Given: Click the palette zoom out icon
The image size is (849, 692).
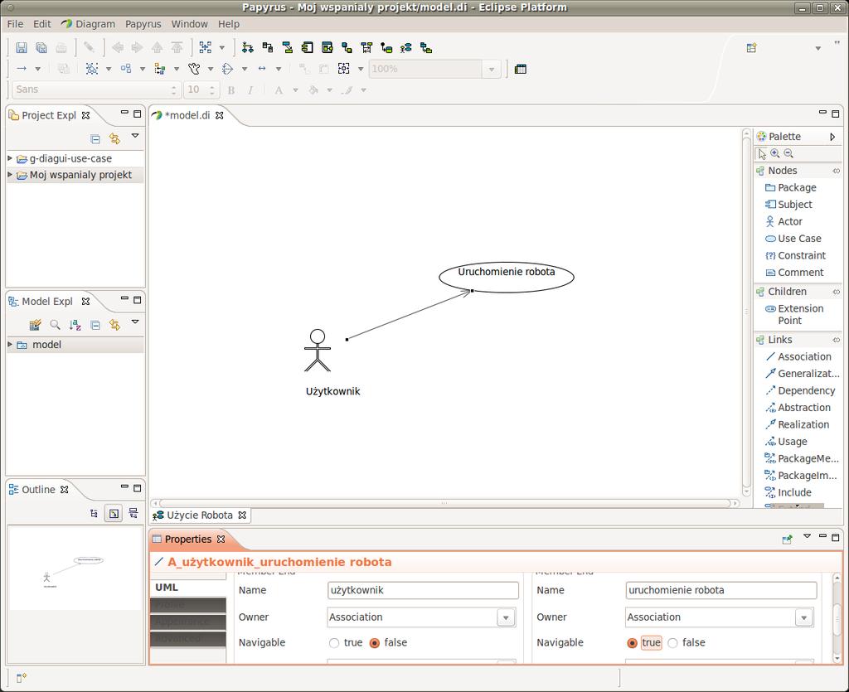Looking at the screenshot, I should (789, 153).
